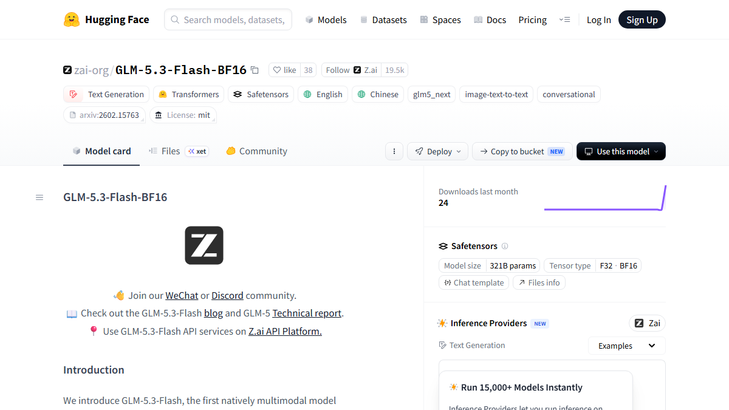Image resolution: width=729 pixels, height=410 pixels.
Task: Open the arxiv:2602.15763 tag
Action: (x=104, y=115)
